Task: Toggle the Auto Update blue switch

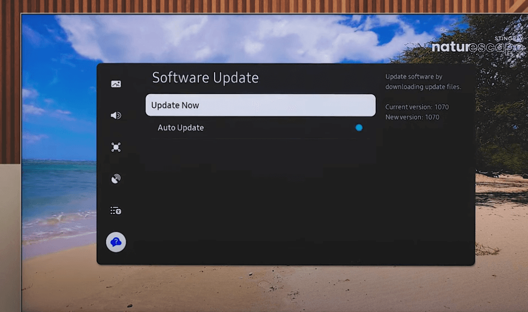Action: point(359,128)
